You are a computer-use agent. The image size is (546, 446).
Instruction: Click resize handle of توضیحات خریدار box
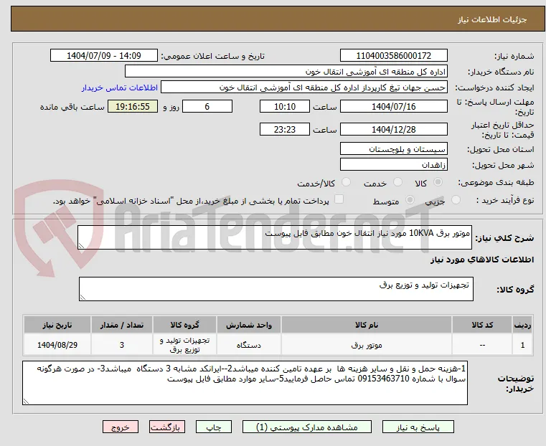coord(26,401)
